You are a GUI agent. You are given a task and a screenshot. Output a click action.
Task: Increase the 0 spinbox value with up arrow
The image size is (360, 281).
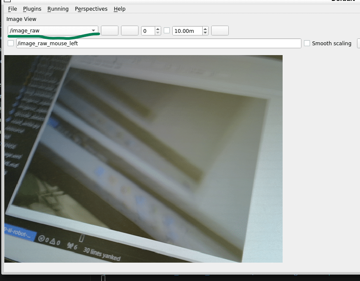(x=158, y=29)
